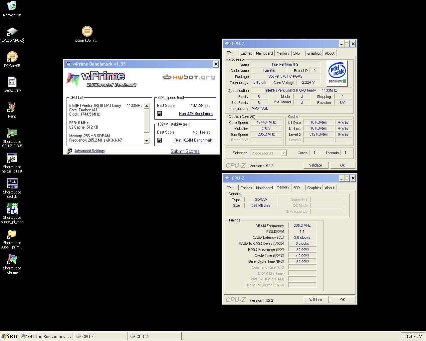Click OK in lower CPU-Z Memory window

(342, 300)
